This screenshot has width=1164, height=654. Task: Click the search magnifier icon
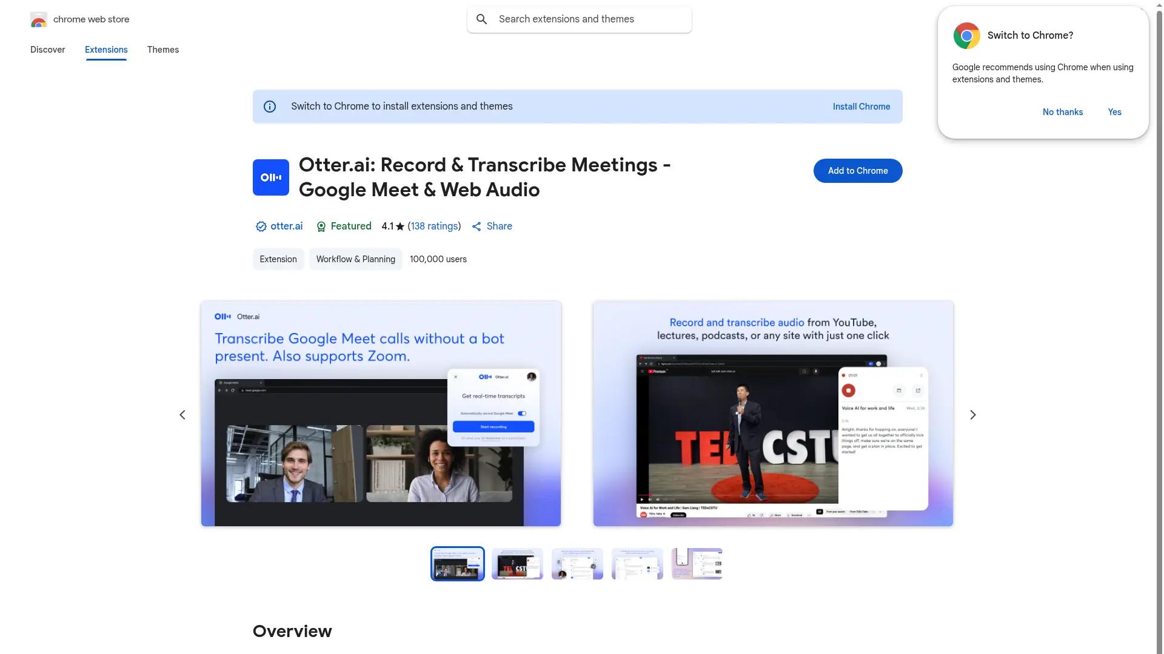tap(482, 19)
